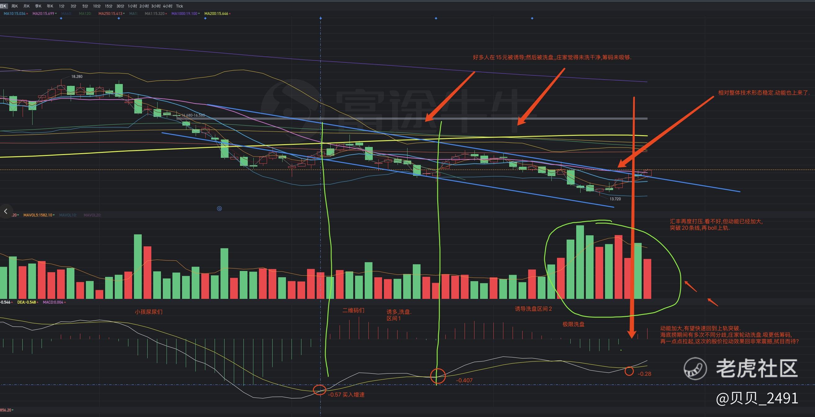Click the small red circle near -0.28
815x417 pixels.
pos(629,371)
